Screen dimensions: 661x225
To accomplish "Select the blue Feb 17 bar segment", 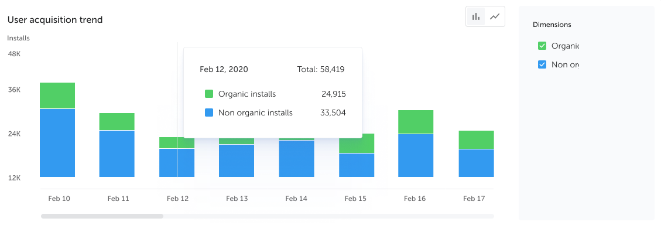I will pos(477,163).
